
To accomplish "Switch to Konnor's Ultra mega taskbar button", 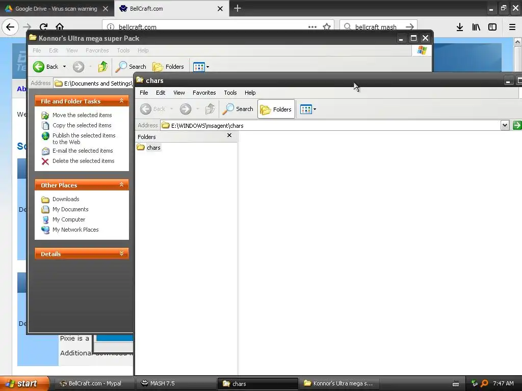I will pyautogui.click(x=340, y=383).
